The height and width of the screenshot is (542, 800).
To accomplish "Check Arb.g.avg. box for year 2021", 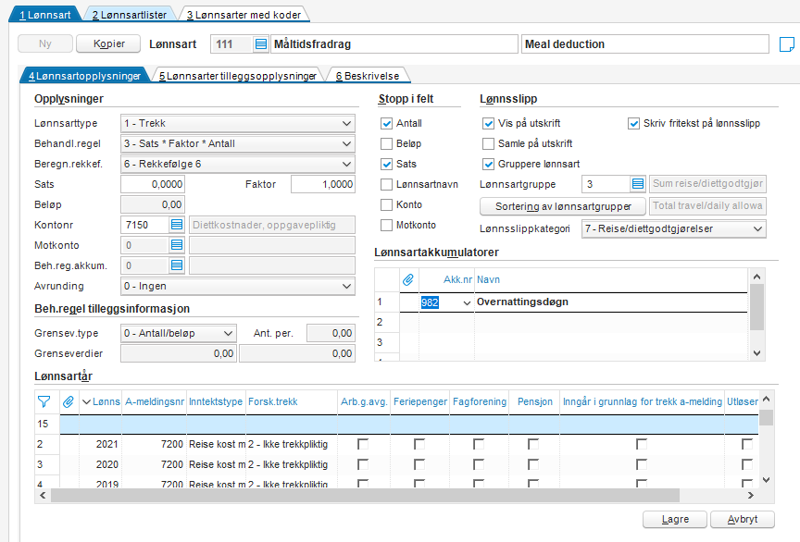I will (363, 444).
